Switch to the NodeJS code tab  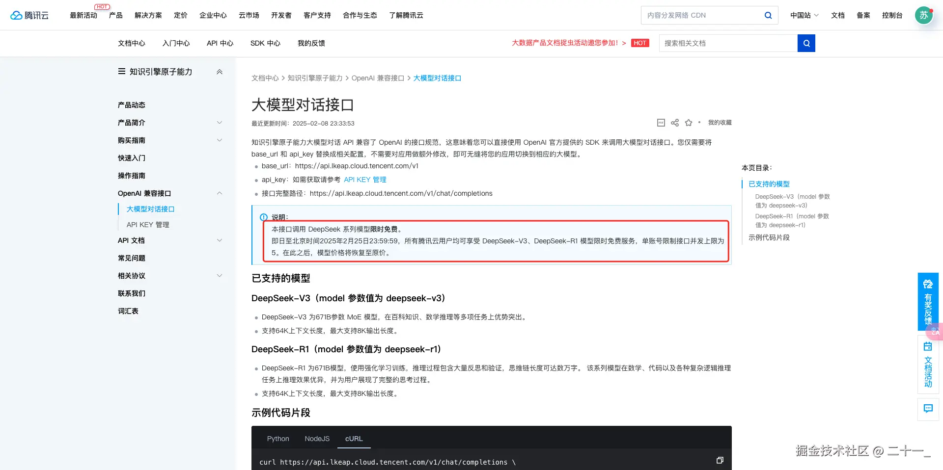pos(317,439)
